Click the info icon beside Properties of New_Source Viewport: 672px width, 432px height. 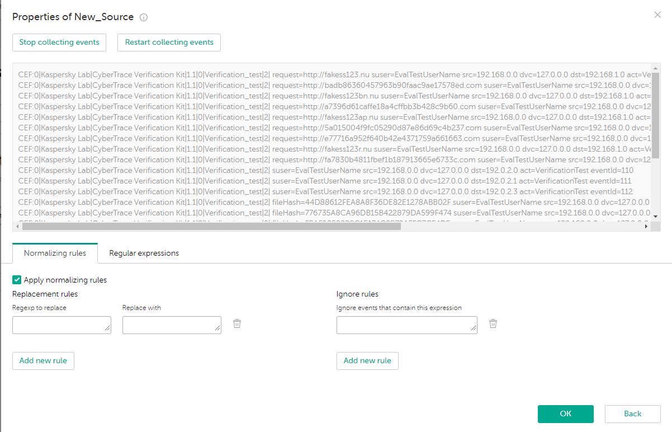point(144,17)
